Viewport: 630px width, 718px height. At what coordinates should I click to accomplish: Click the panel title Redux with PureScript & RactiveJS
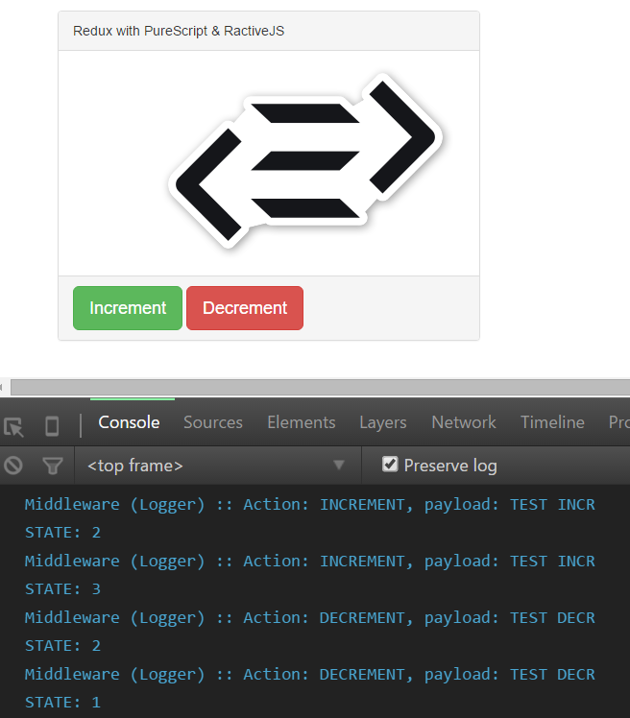(179, 31)
